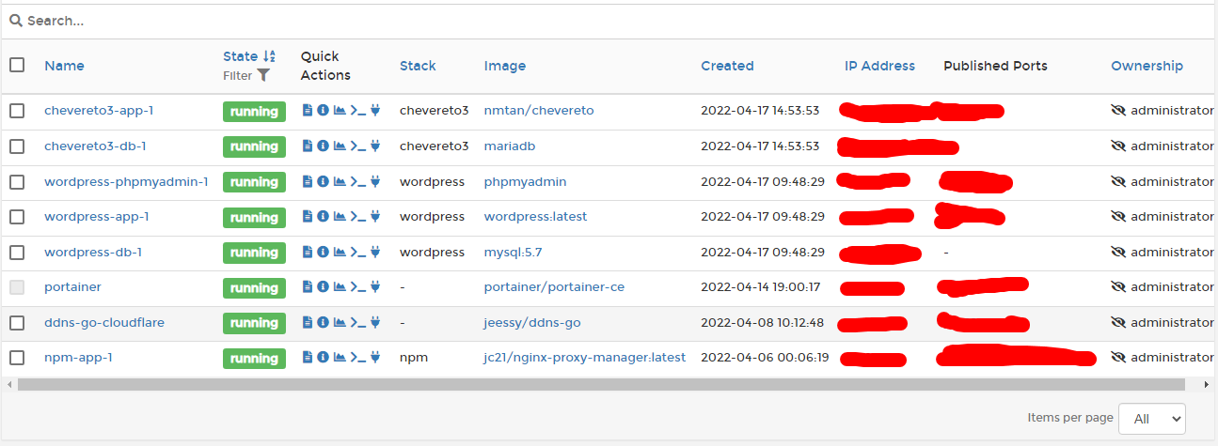
Task: Sort by Image column header
Action: tap(504, 66)
